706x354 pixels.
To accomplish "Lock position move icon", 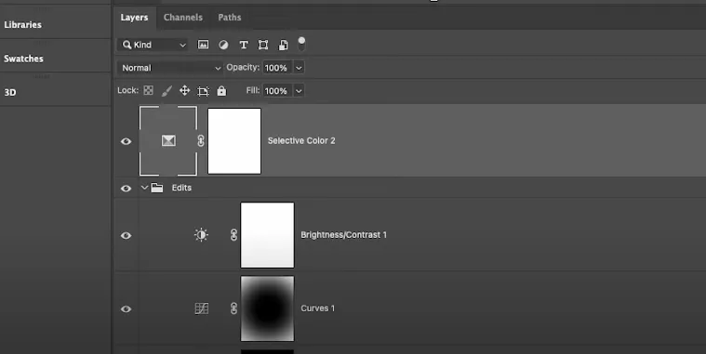I will click(184, 91).
